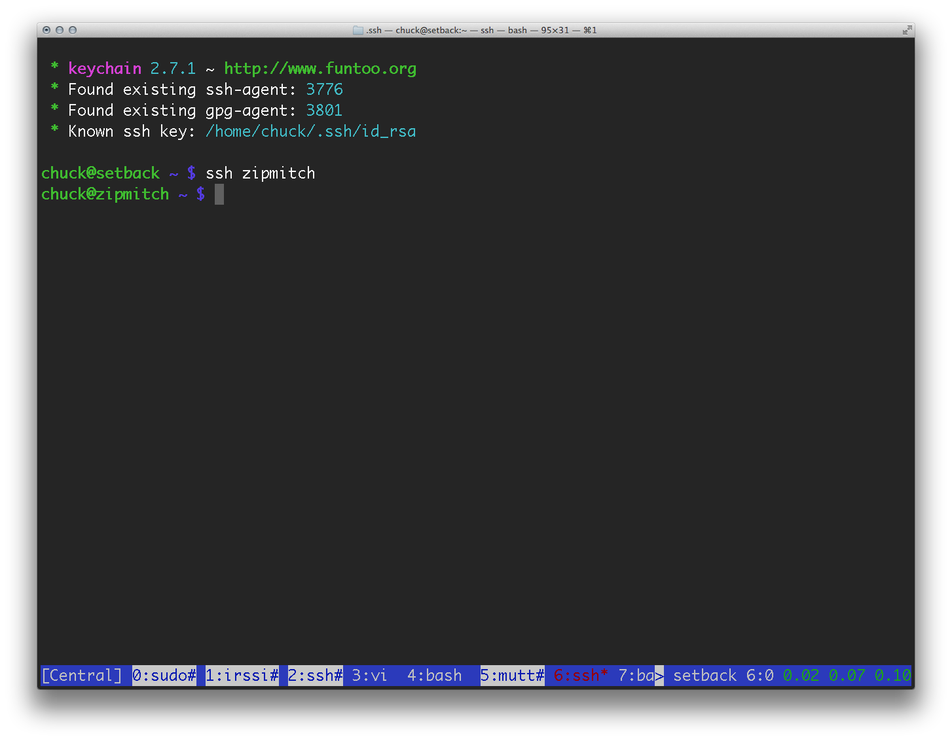Click the red close window button
The image size is (952, 741).
point(46,30)
